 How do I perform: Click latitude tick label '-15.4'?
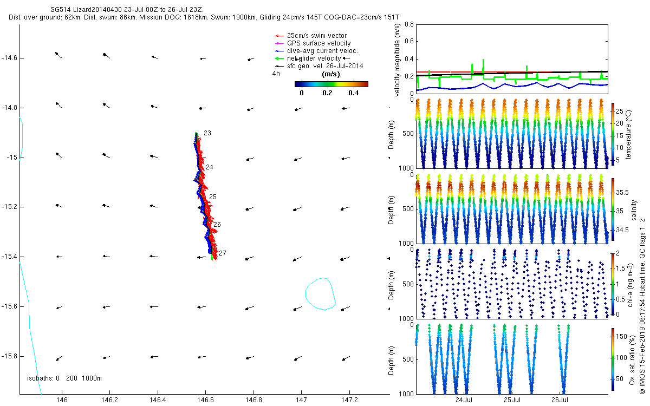(9, 257)
